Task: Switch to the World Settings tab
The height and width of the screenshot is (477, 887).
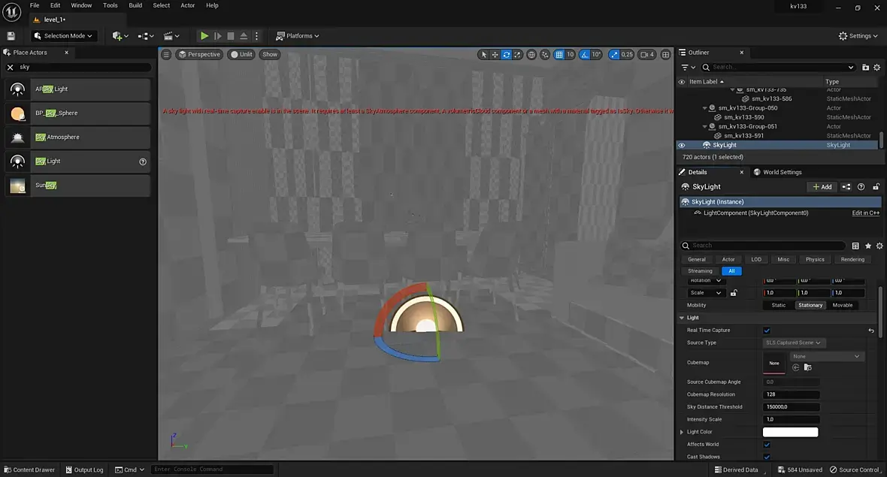Action: point(777,172)
